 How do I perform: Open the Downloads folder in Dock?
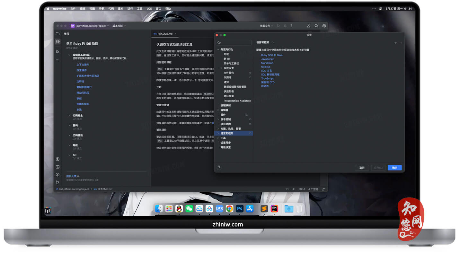point(288,209)
